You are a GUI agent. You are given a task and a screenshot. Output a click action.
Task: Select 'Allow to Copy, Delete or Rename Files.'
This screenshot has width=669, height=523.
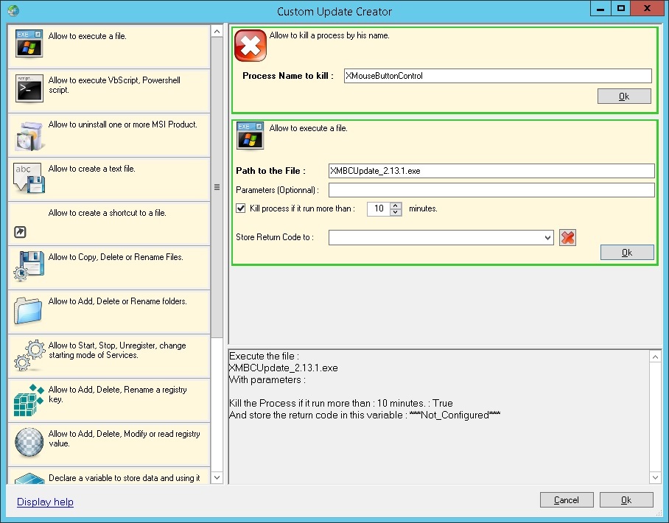tap(116, 257)
